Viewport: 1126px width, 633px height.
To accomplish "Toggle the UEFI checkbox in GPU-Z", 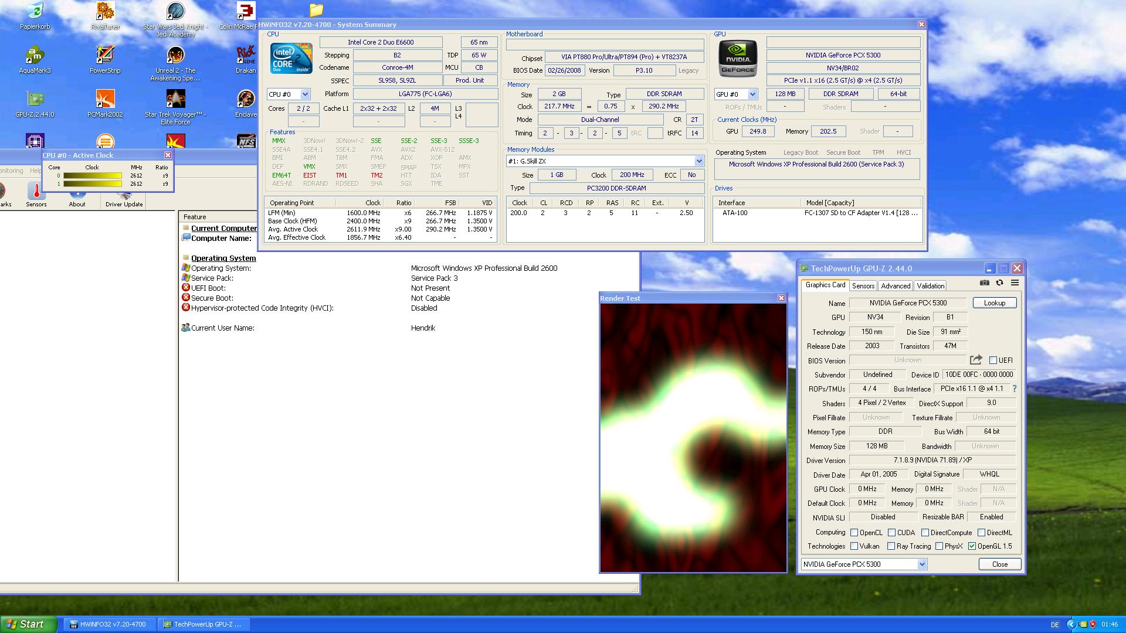I will [x=993, y=360].
